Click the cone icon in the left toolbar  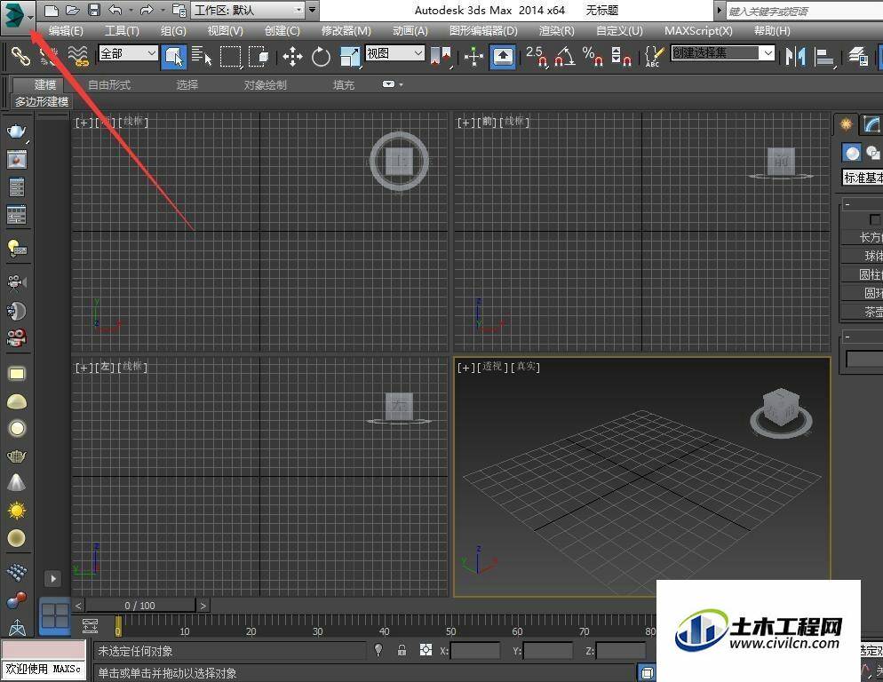(16, 482)
